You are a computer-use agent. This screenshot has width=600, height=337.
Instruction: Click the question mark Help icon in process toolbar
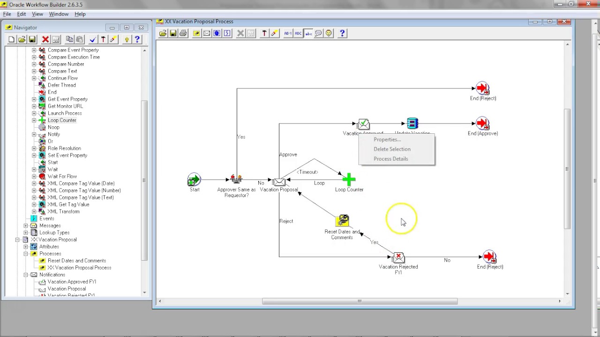point(342,33)
